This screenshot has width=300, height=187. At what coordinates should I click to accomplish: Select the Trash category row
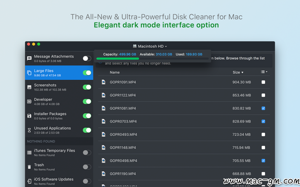coord(59,167)
